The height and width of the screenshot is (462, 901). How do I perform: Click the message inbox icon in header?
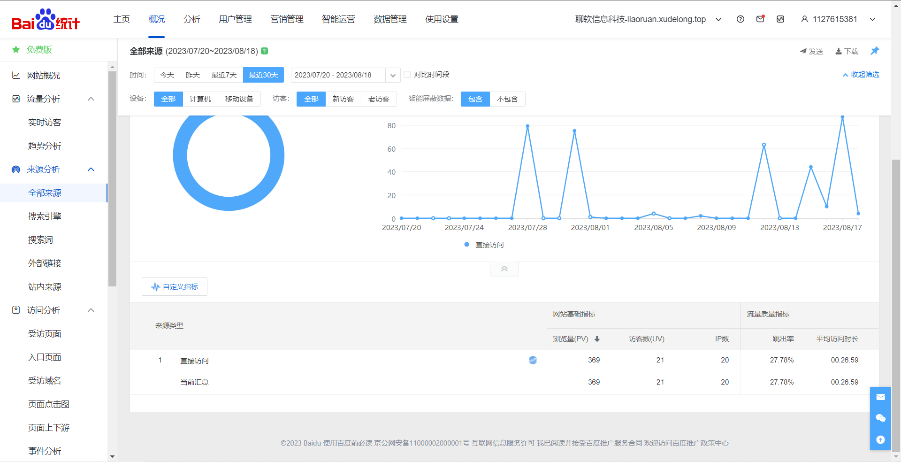[x=780, y=19]
